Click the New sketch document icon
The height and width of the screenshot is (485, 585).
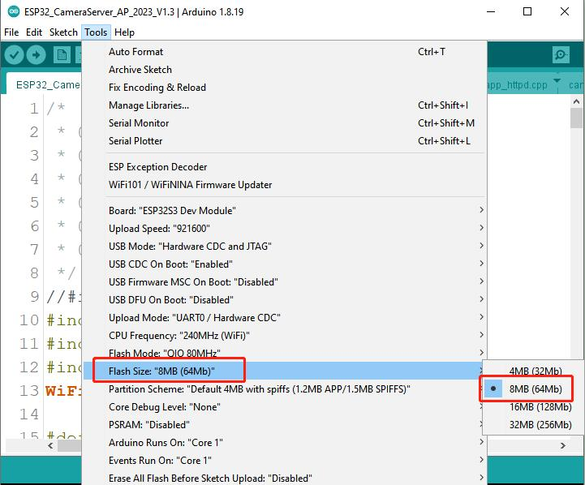[62, 55]
